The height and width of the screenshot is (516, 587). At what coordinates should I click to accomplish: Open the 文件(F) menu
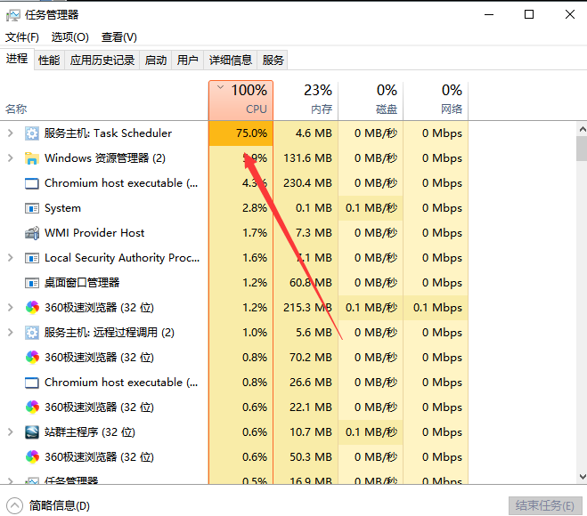(x=22, y=37)
